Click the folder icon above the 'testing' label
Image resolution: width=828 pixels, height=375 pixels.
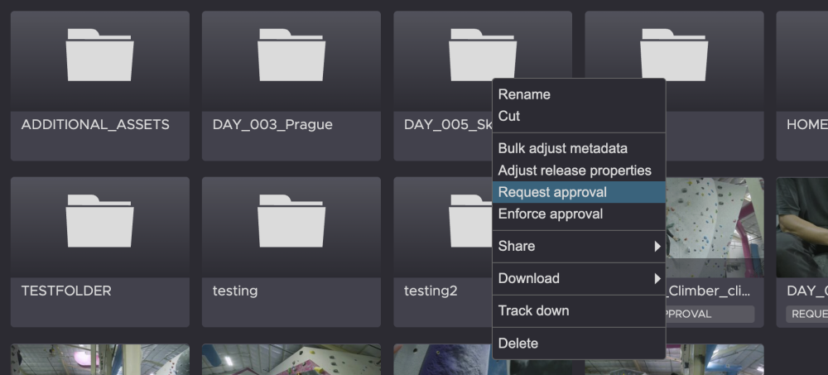[291, 221]
